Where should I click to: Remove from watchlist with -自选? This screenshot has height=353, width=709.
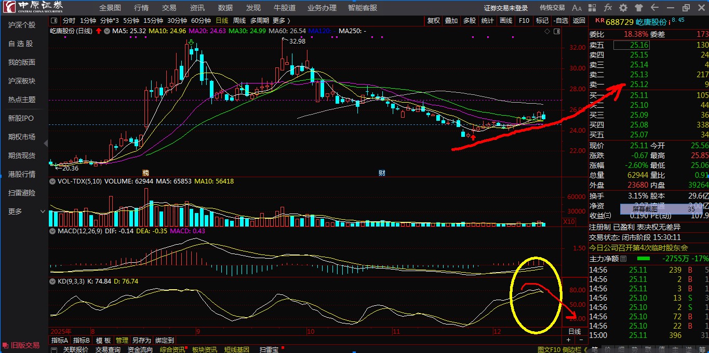click(x=561, y=21)
